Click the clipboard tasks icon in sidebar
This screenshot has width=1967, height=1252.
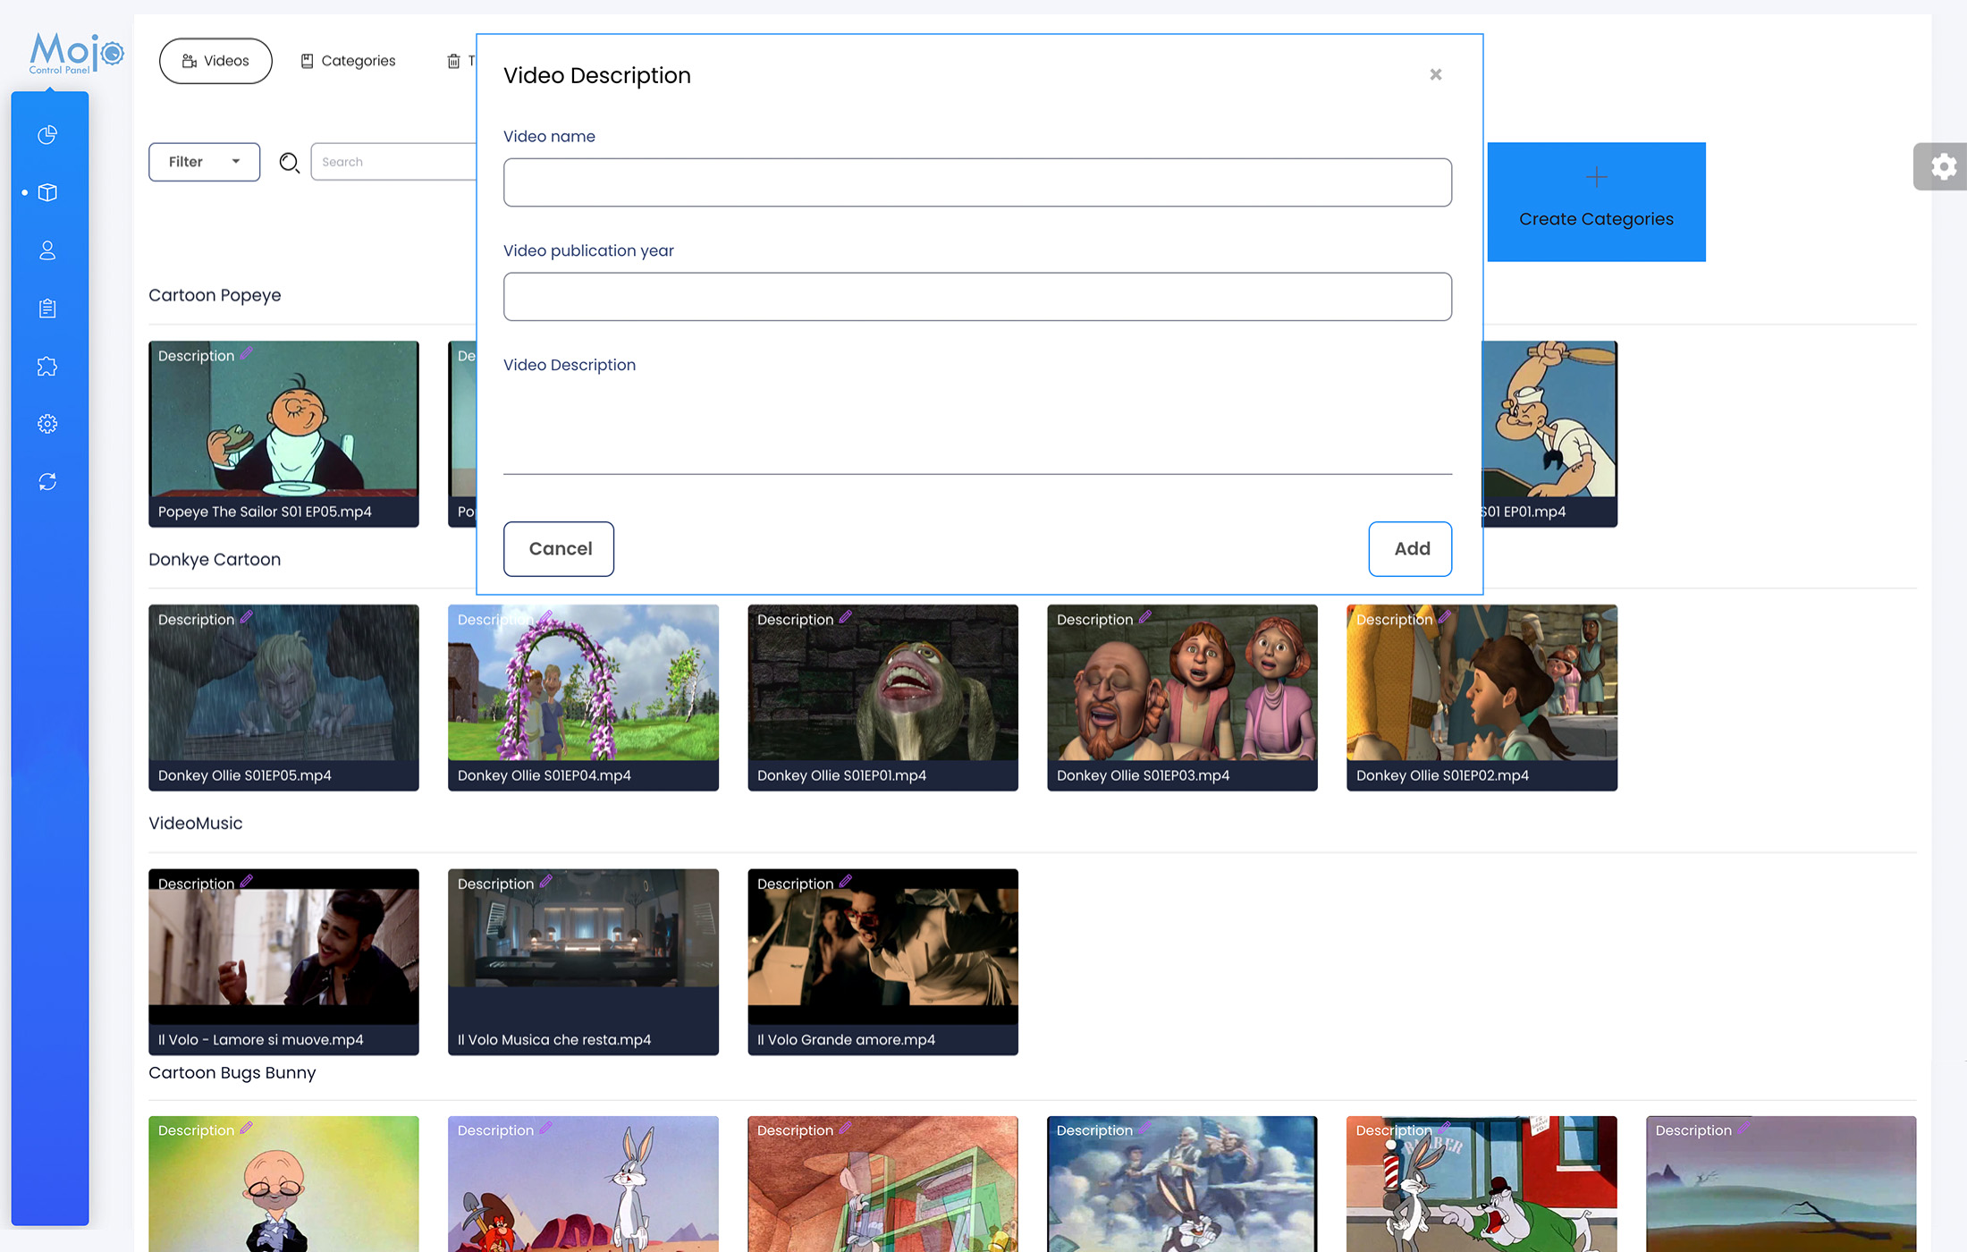point(46,308)
